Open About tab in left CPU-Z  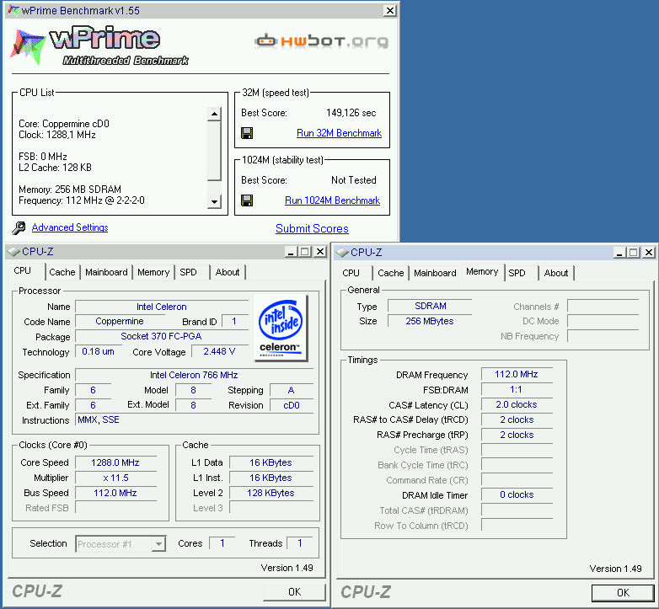pyautogui.click(x=228, y=272)
